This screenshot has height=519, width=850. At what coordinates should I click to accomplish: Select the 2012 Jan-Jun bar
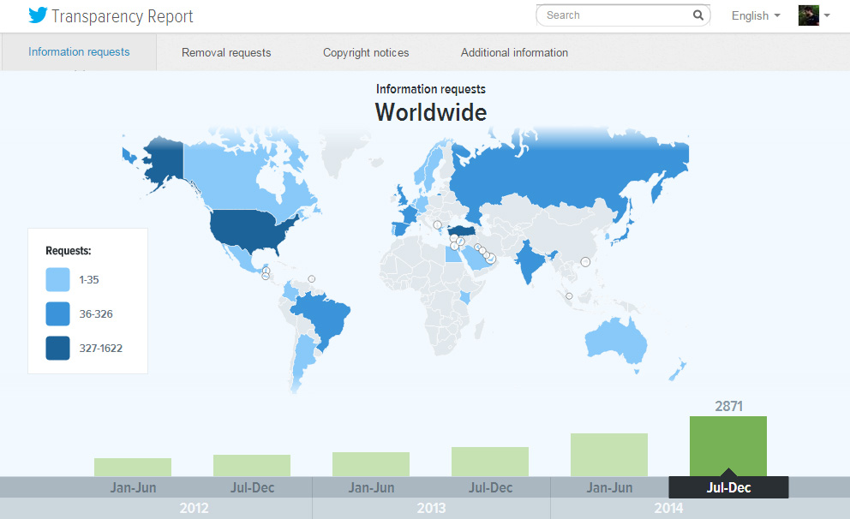pos(133,467)
